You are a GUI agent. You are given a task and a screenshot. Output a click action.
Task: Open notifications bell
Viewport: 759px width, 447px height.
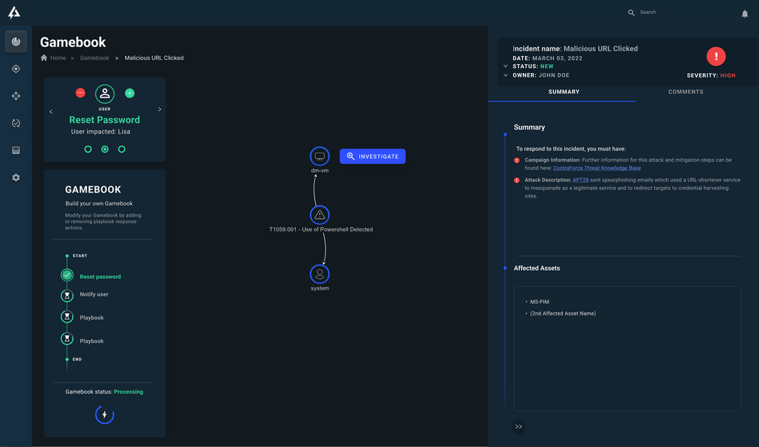[x=745, y=13]
